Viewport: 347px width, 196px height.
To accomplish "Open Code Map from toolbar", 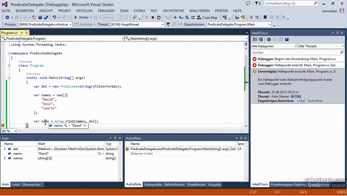I will pos(207,17).
